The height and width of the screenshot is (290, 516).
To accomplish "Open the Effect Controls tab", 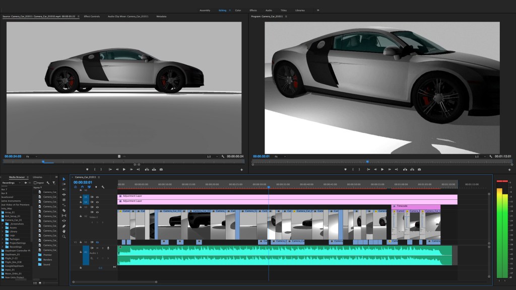I will tap(92, 17).
